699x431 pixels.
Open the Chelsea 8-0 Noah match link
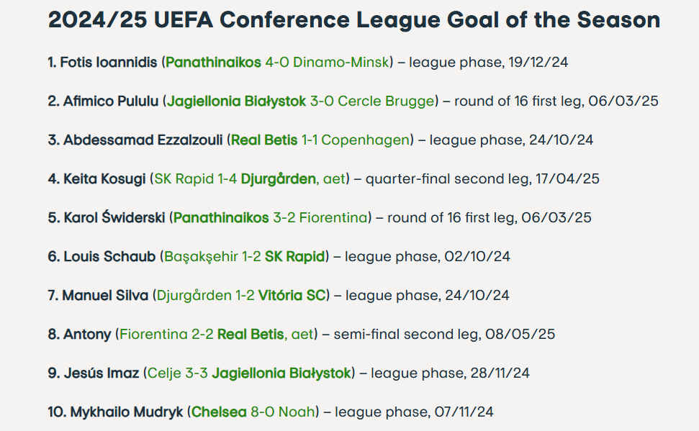click(253, 412)
